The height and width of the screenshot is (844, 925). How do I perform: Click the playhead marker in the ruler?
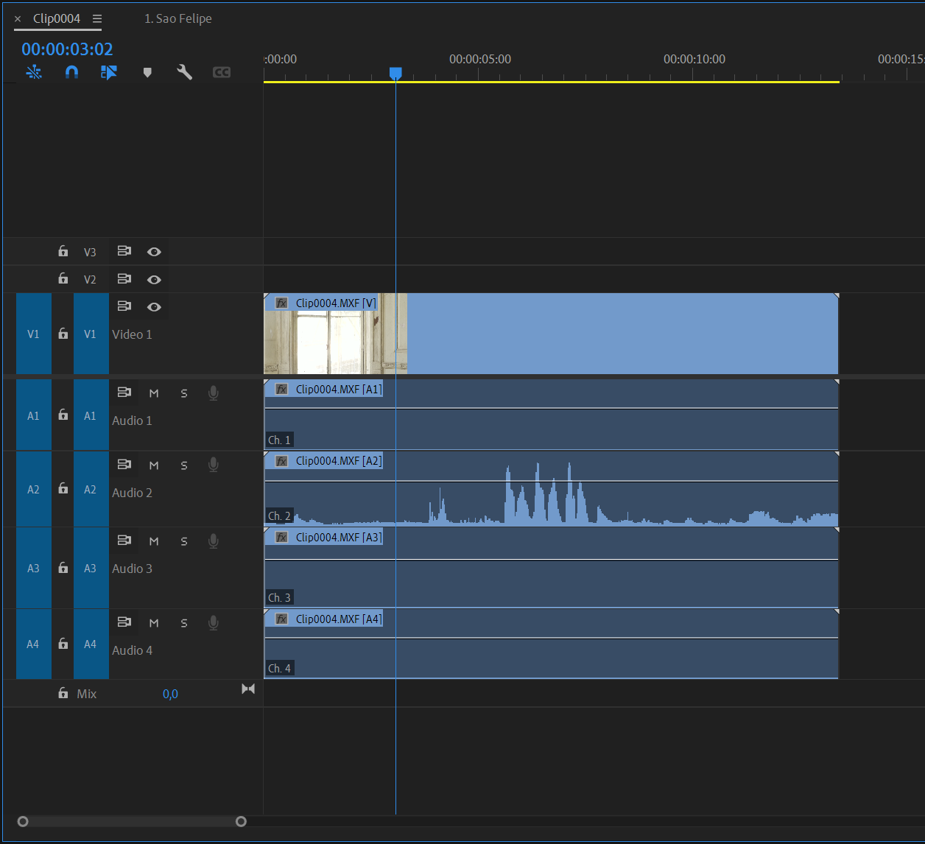pos(395,74)
